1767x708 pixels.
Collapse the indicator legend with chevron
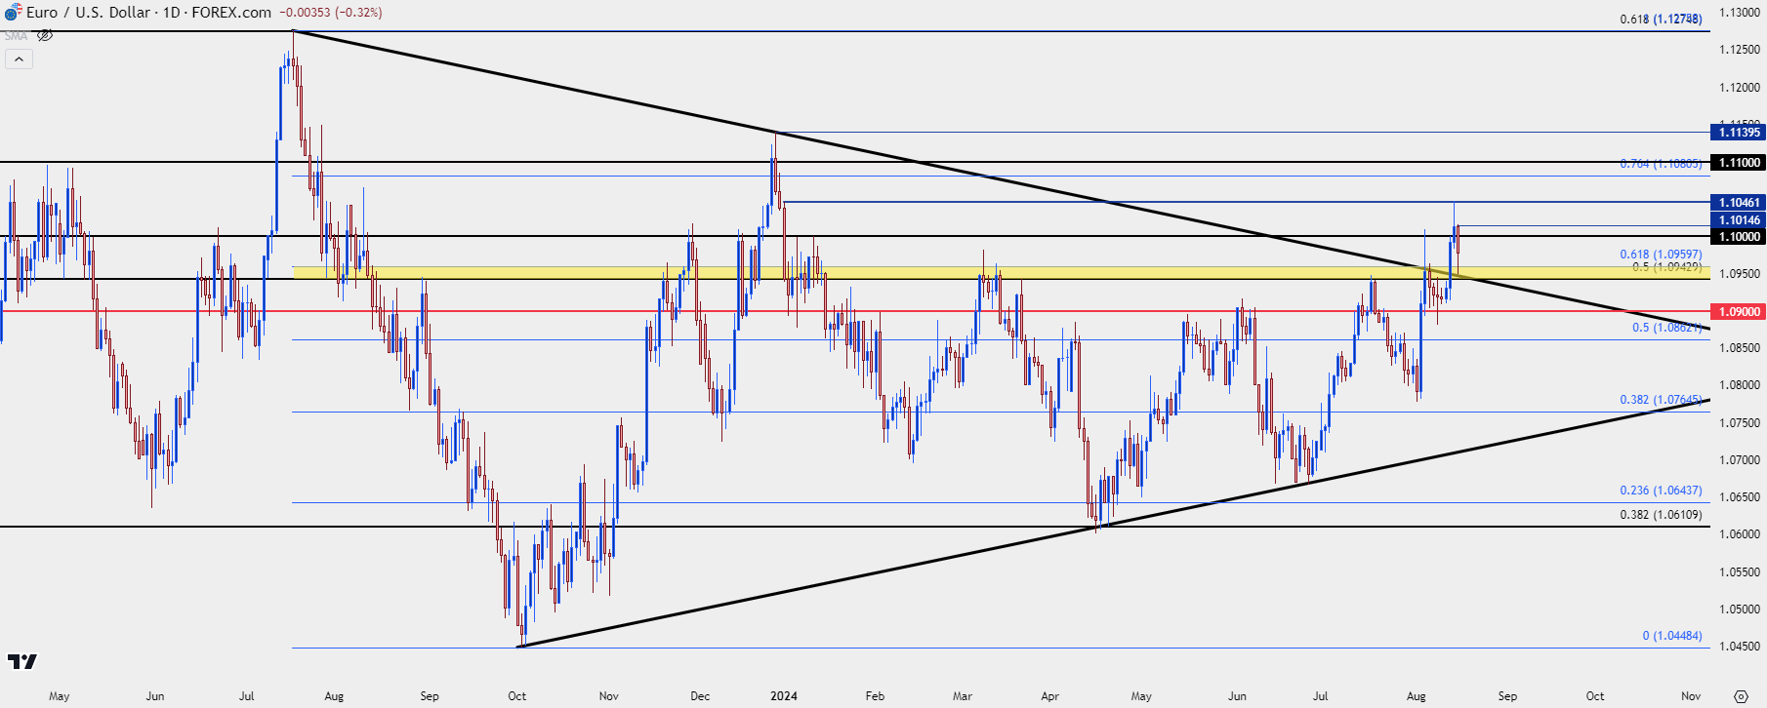[19, 59]
